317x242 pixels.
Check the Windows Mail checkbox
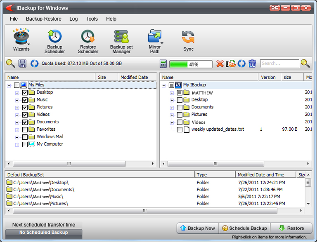(25, 137)
